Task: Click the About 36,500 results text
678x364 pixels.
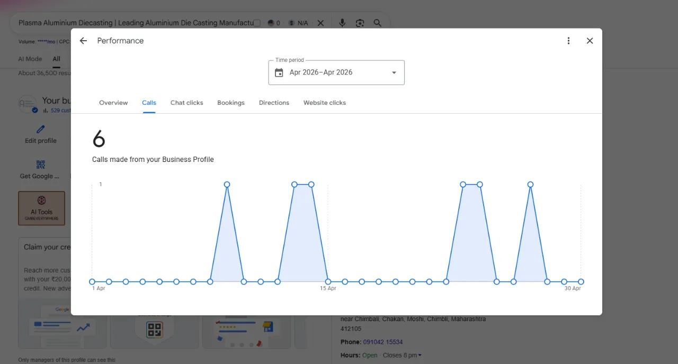Action: click(x=44, y=73)
